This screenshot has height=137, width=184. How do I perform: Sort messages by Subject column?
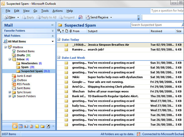coord(119,31)
